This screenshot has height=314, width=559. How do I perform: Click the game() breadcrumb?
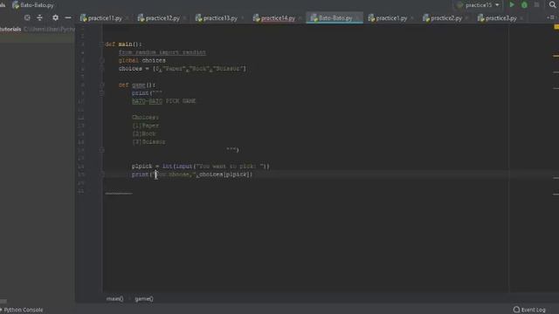click(x=144, y=299)
